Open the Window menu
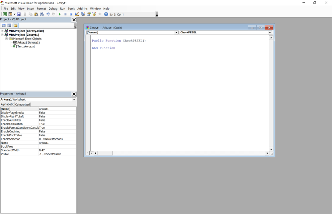332x214 pixels. (95, 9)
